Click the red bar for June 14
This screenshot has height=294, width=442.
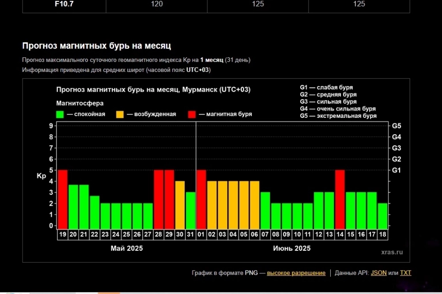coord(340,200)
